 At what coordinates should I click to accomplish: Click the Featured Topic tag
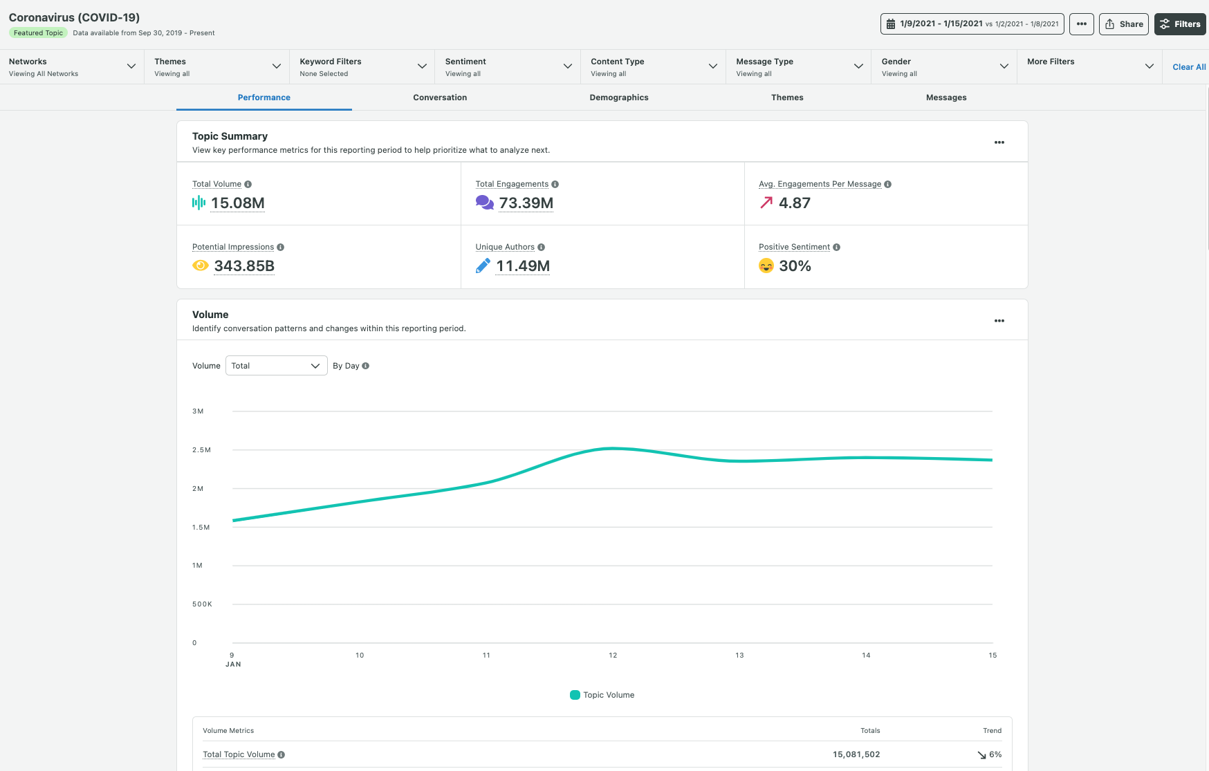pos(38,32)
